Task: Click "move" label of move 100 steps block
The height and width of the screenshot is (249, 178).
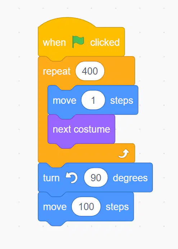Action: coord(55,207)
